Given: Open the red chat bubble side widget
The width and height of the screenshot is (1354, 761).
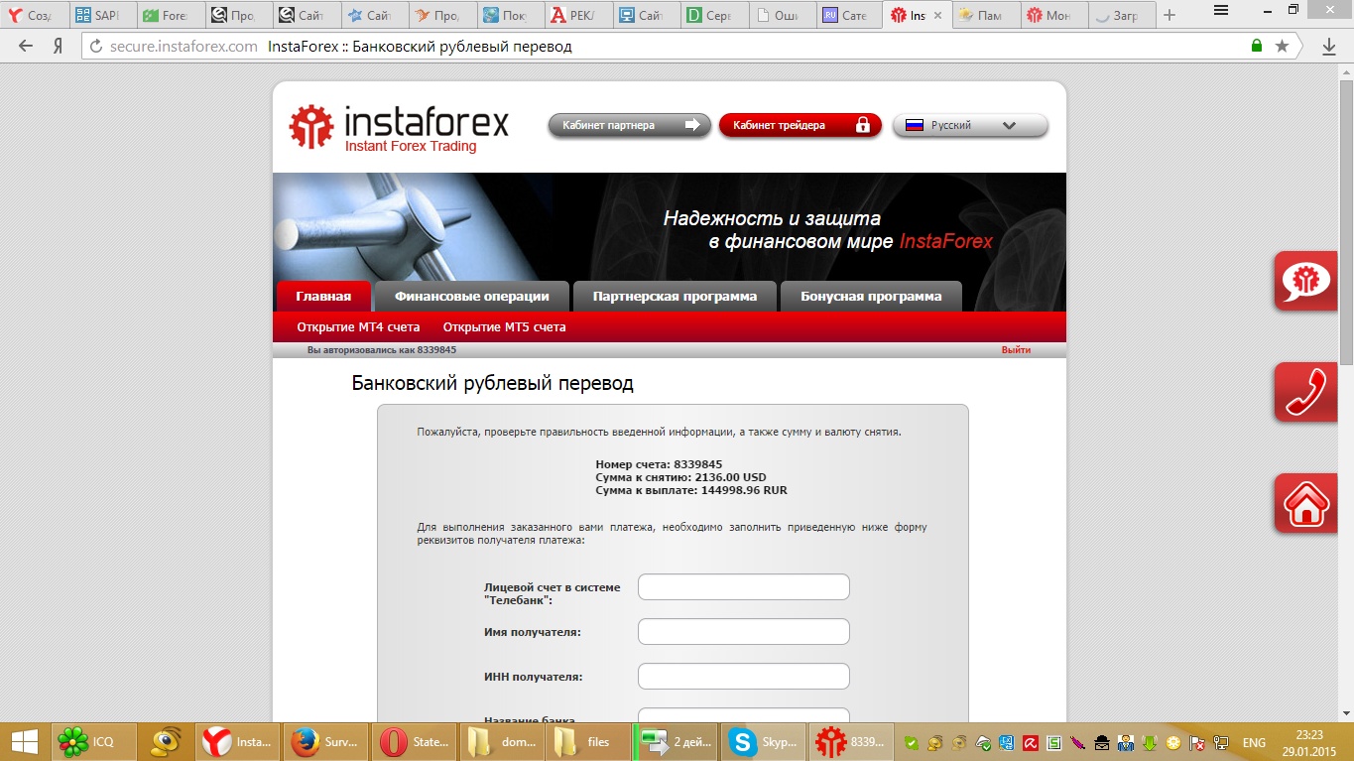Looking at the screenshot, I should [x=1305, y=282].
